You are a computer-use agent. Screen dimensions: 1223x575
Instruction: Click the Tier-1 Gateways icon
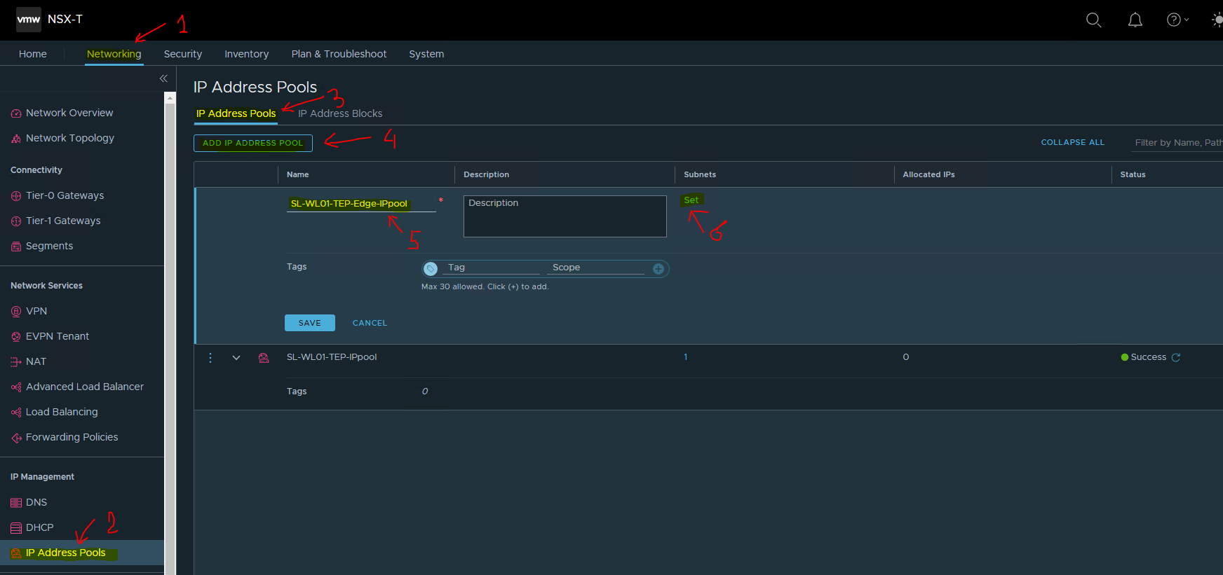click(x=16, y=221)
